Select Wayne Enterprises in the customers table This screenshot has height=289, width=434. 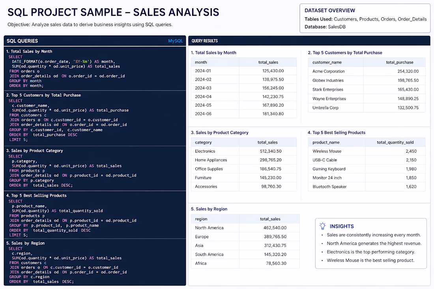(x=329, y=99)
